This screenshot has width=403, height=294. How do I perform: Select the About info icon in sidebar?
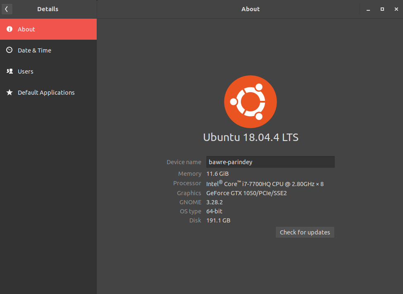[10, 29]
